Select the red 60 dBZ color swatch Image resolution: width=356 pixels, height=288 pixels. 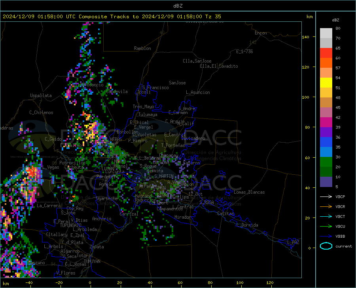click(326, 53)
